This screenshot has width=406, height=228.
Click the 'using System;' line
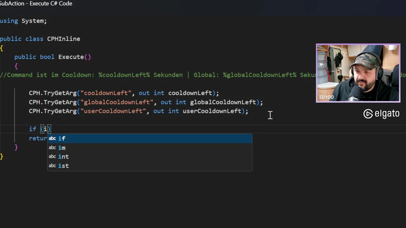(x=23, y=21)
